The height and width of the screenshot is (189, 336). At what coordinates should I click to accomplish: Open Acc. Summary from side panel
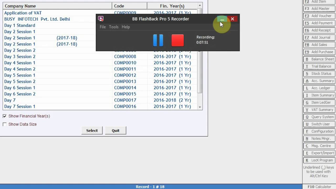tap(319, 81)
